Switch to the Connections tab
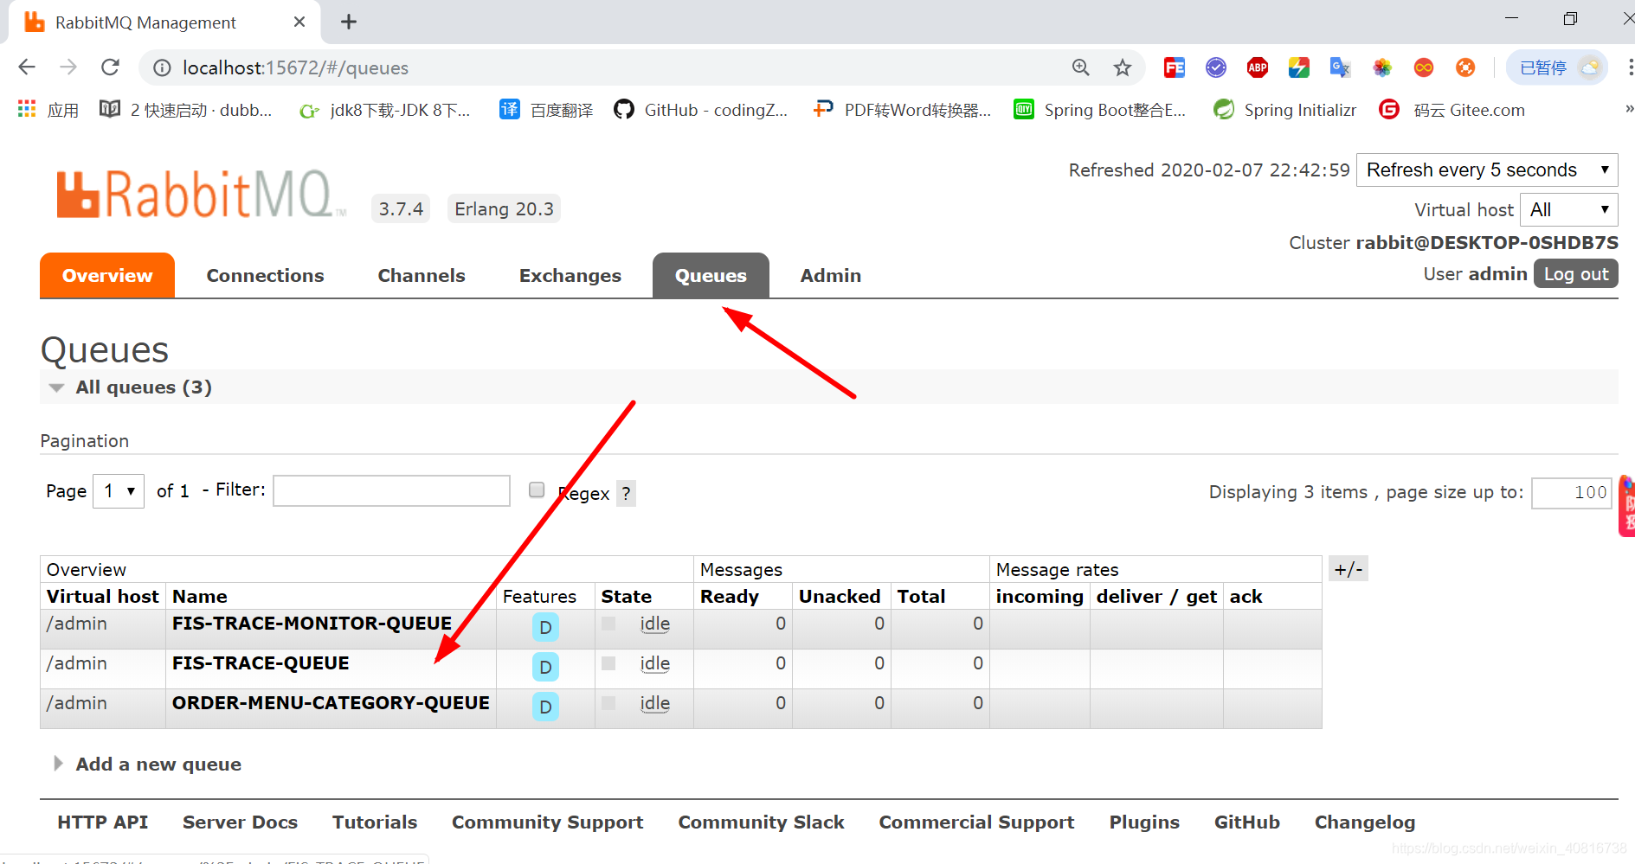 point(265,275)
